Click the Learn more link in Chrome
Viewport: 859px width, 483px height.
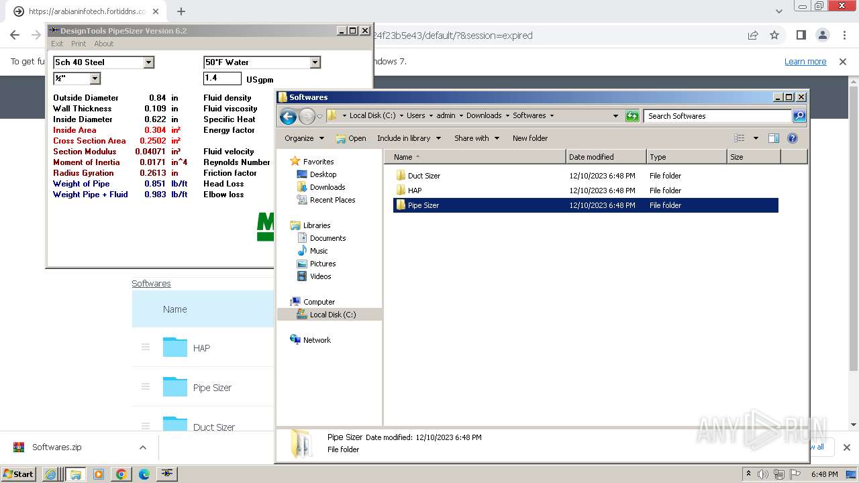click(x=805, y=62)
